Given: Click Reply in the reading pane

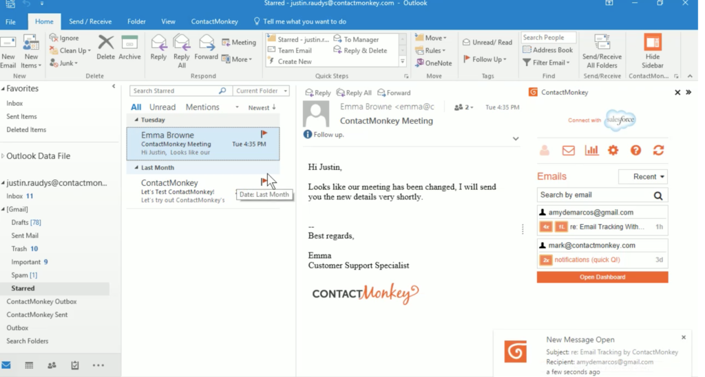Looking at the screenshot, I should tap(318, 93).
